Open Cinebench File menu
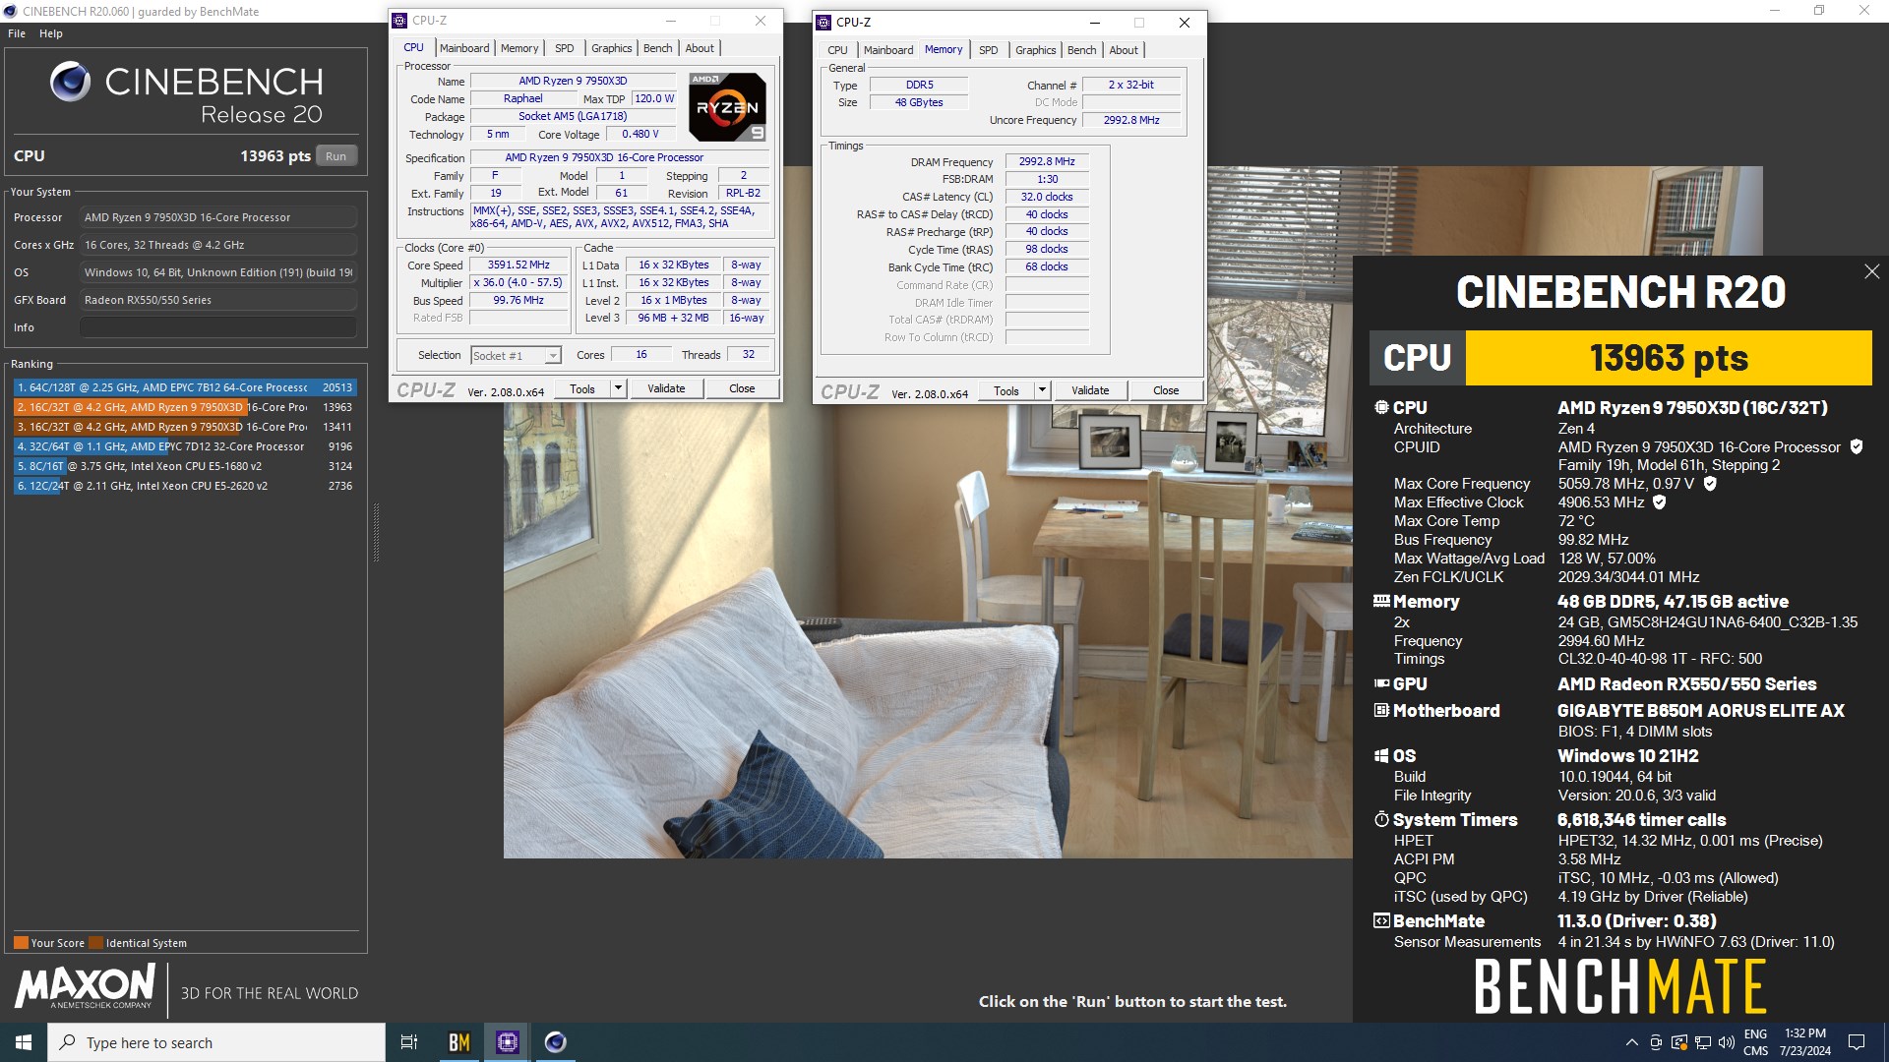The height and width of the screenshot is (1062, 1889). tap(17, 33)
